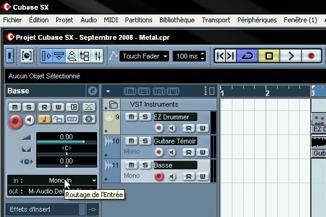Go to previous marker in transport
This screenshot has height=217, width=326.
click(x=220, y=56)
